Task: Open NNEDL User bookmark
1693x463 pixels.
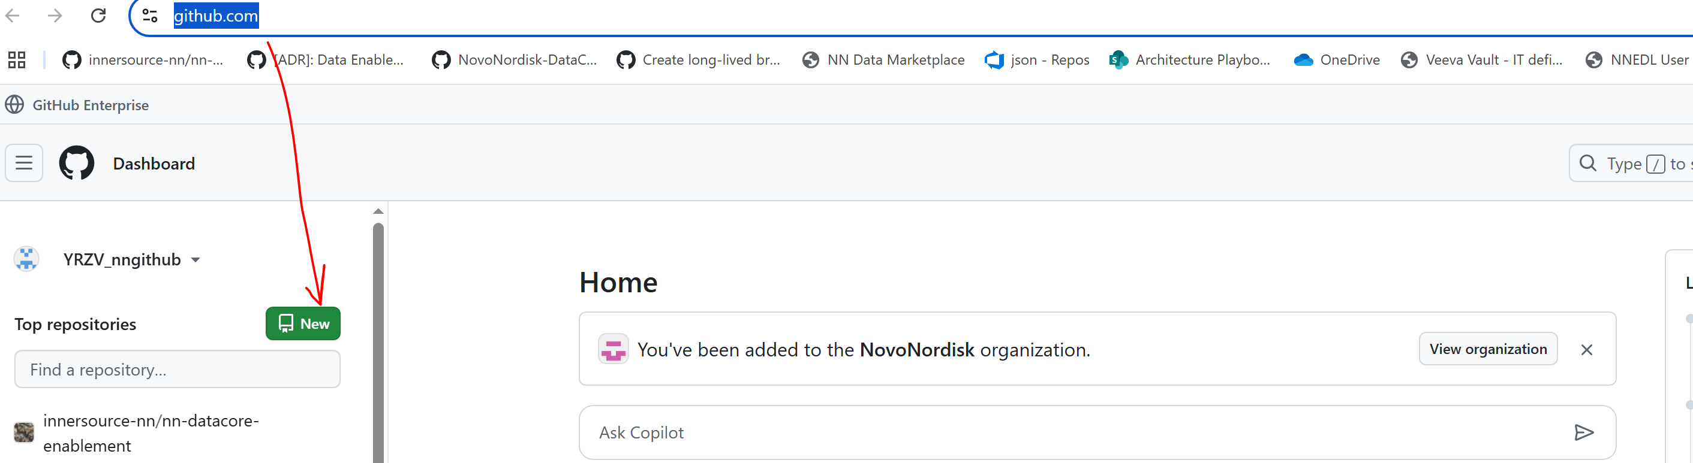Action: (1638, 60)
